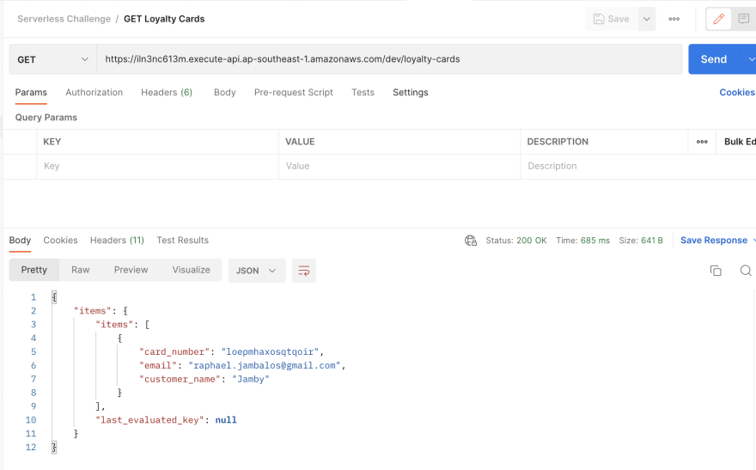Open the response Cookies tab

(x=60, y=240)
